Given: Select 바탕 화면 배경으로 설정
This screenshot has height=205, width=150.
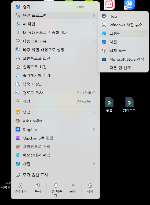Looking at the screenshot, I should (56, 50).
